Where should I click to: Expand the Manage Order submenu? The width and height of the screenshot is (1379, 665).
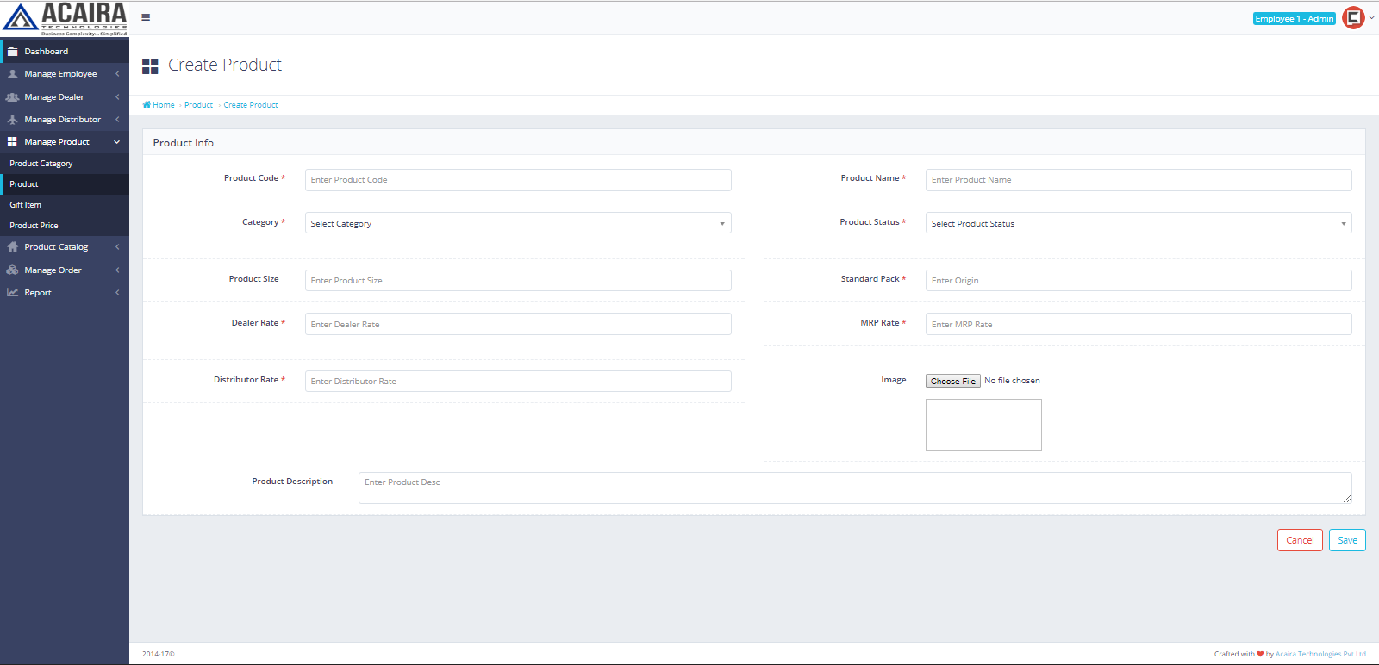click(x=117, y=270)
